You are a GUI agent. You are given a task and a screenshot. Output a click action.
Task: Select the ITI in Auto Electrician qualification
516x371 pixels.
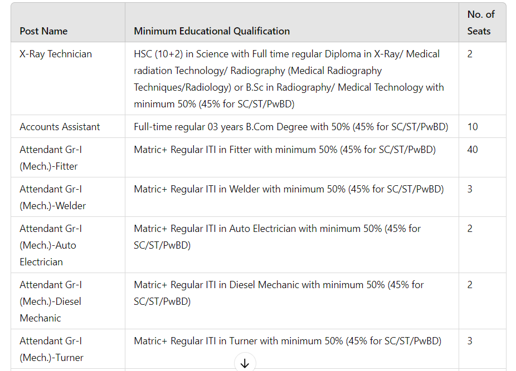click(277, 237)
